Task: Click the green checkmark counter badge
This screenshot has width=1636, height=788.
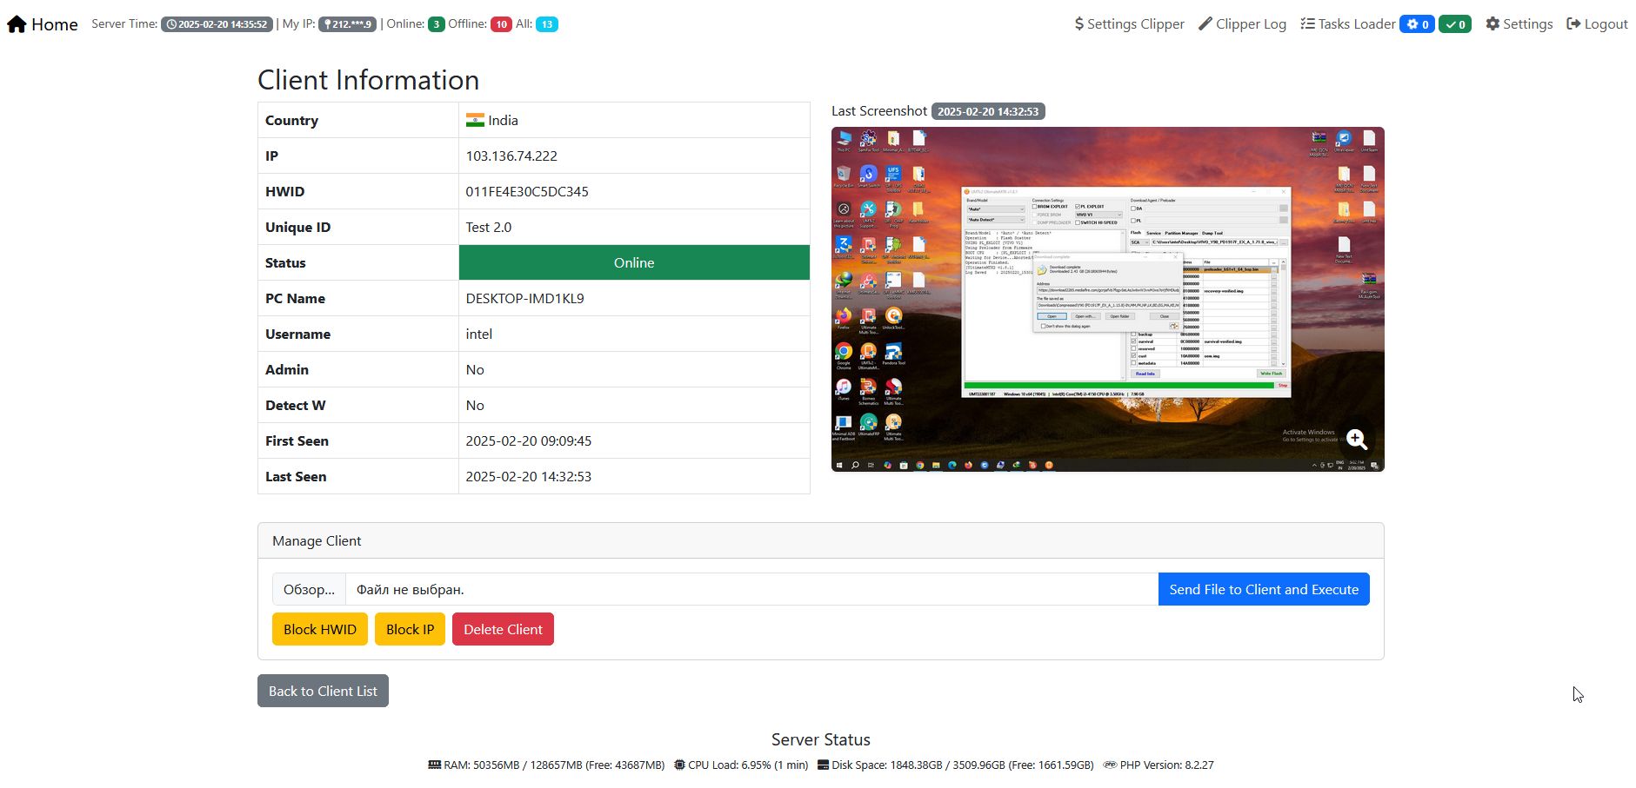Action: tap(1455, 24)
